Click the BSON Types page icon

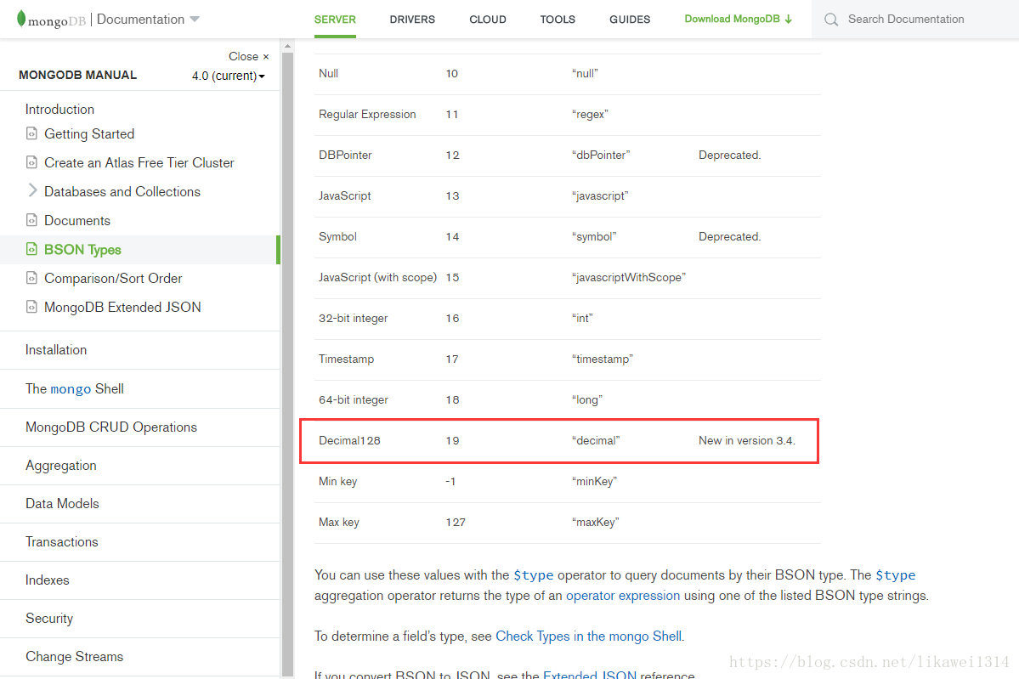click(31, 249)
